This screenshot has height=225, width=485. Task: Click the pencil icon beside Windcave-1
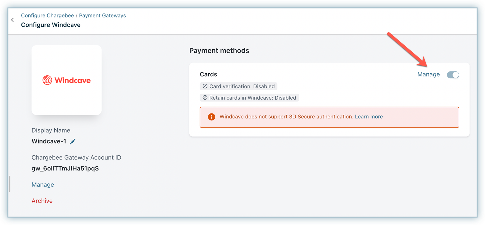click(x=73, y=141)
